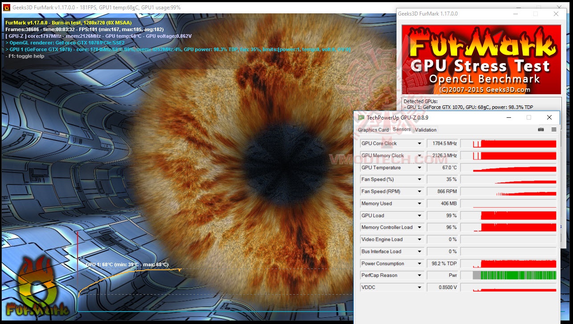573x324 pixels.
Task: Click the Fan Speed (%) history graph
Action: tap(508, 180)
